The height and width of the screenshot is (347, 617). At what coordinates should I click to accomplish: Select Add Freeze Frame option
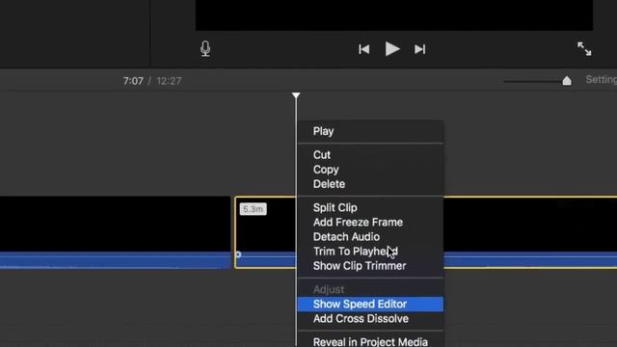pos(370,223)
